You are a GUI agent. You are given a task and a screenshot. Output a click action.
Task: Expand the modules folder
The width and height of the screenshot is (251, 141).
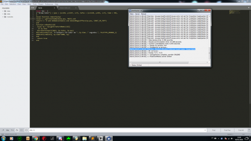tap(3, 17)
